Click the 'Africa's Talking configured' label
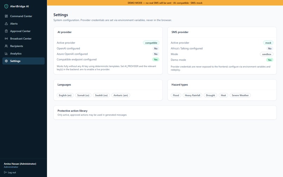 pos(187,48)
